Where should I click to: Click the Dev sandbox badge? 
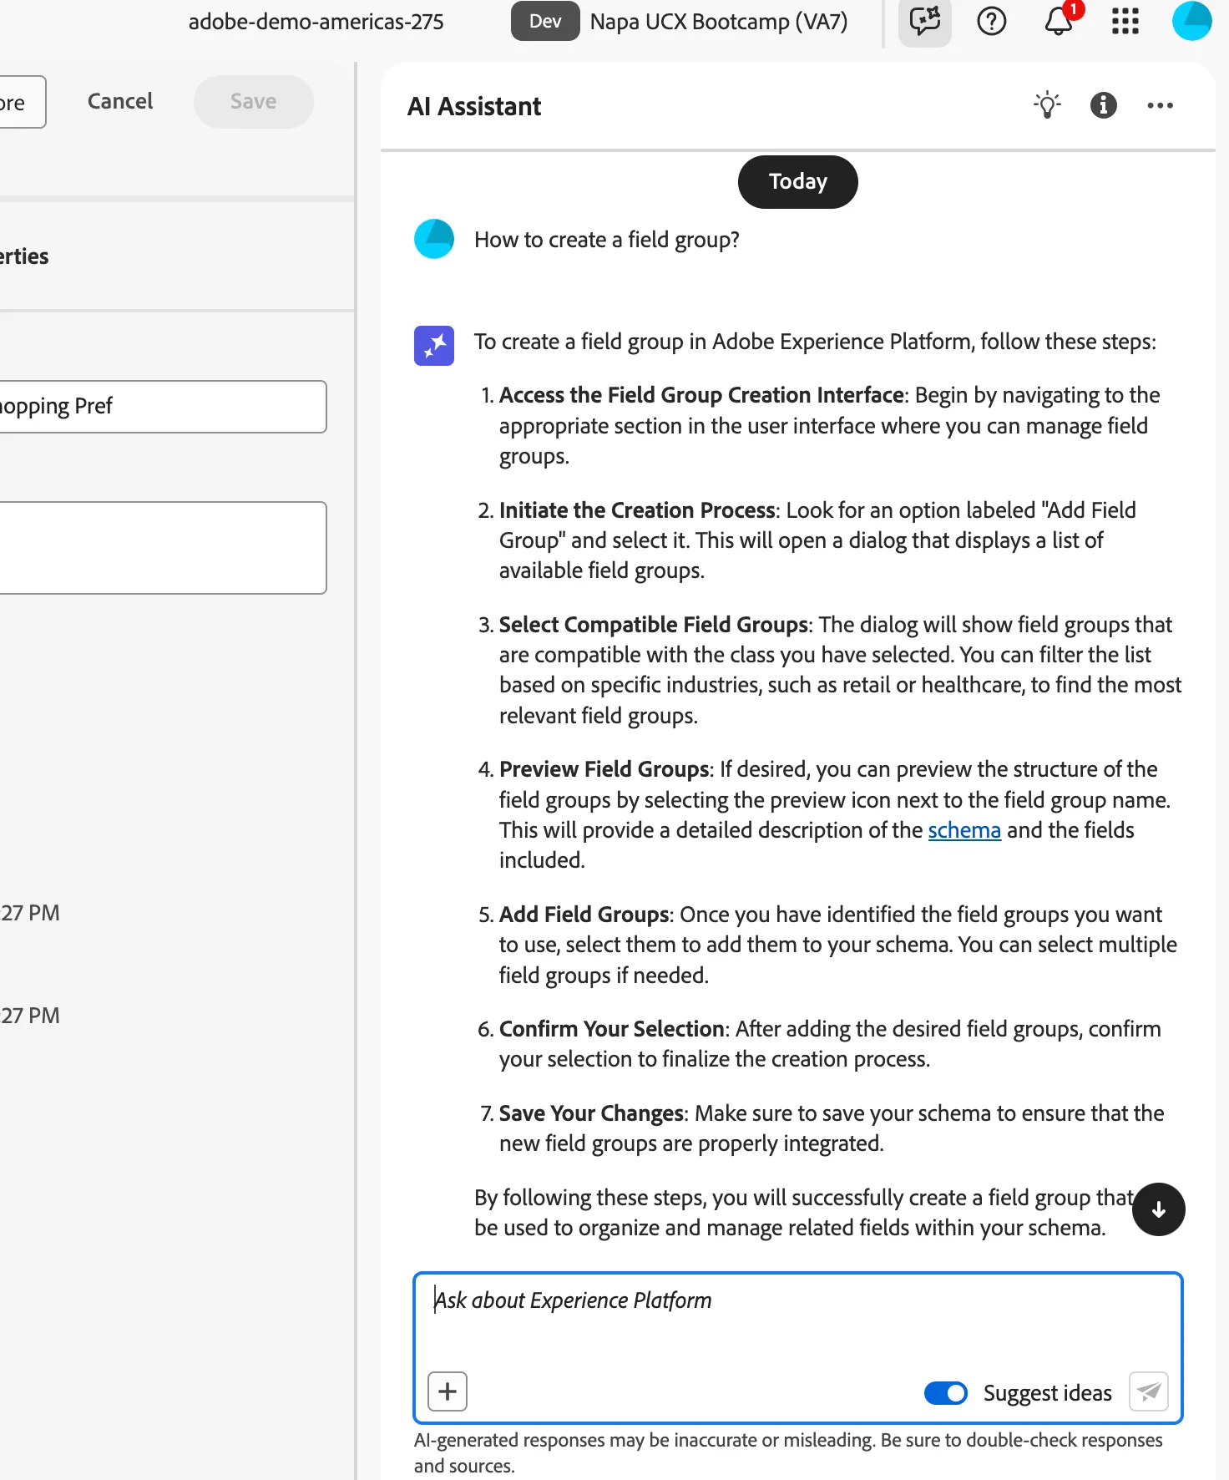(x=545, y=21)
